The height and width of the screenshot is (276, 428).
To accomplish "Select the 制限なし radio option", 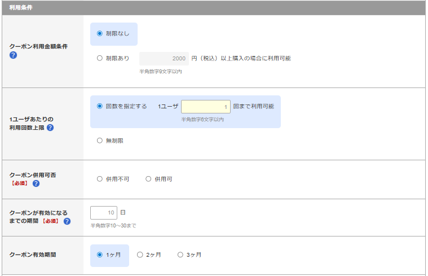I will [x=100, y=33].
